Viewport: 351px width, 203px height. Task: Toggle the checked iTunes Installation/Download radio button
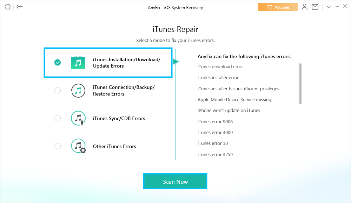(x=58, y=62)
